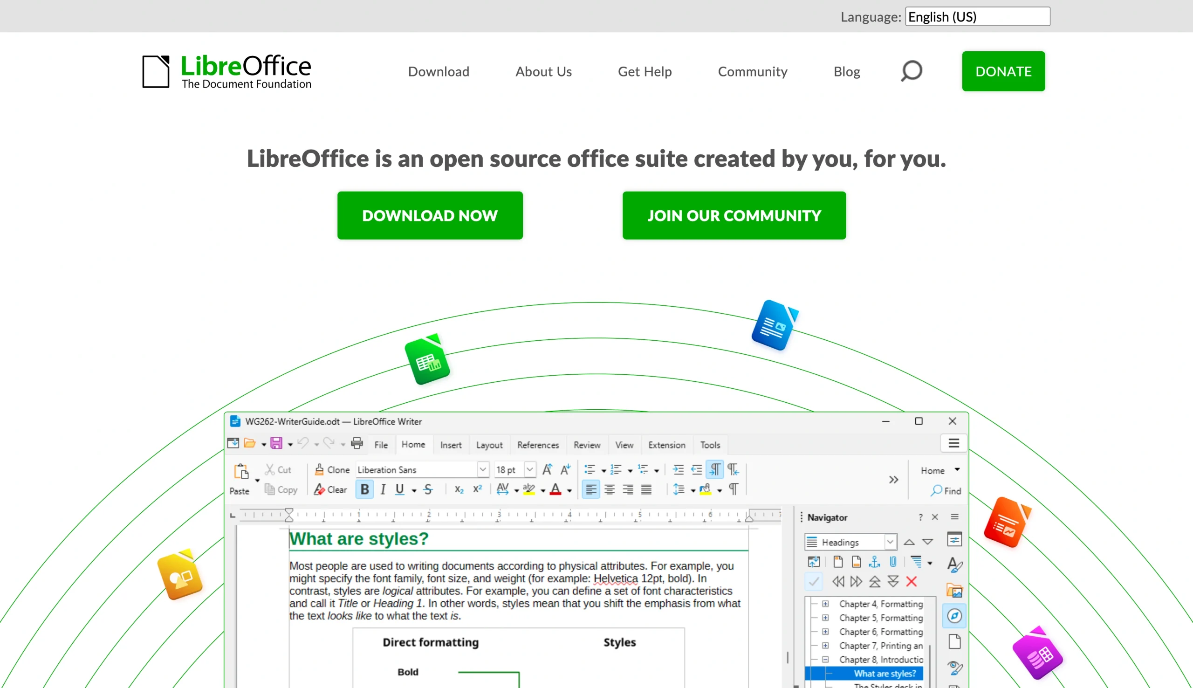
Task: Click the red font color button
Action: pyautogui.click(x=555, y=489)
